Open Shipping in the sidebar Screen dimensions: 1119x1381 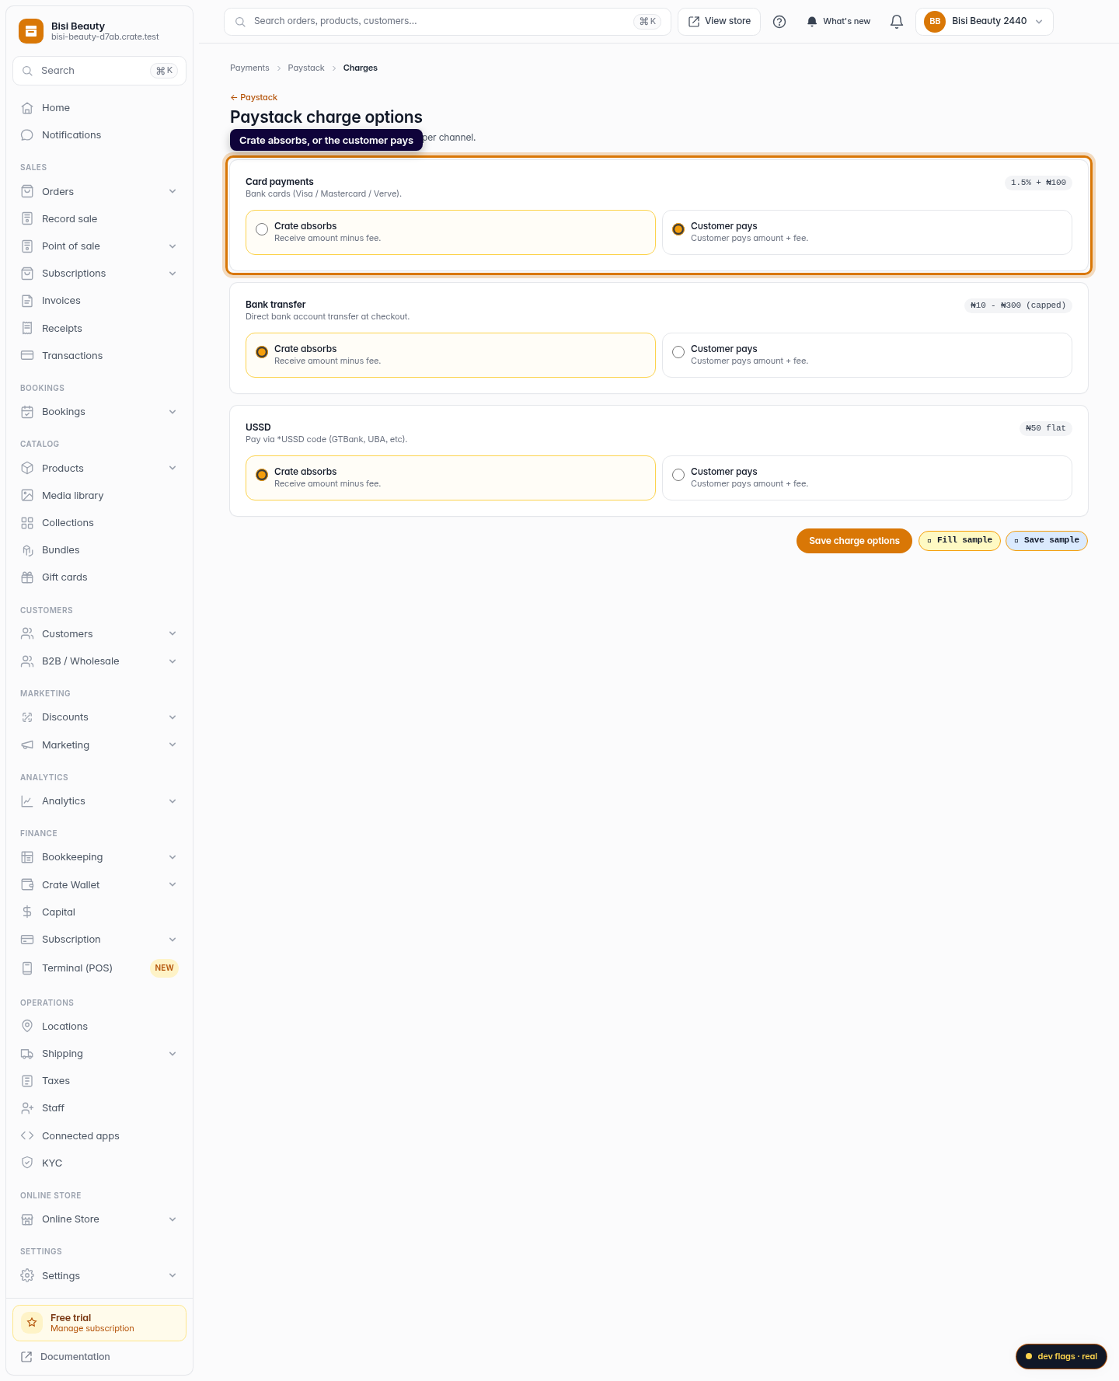click(x=99, y=1054)
